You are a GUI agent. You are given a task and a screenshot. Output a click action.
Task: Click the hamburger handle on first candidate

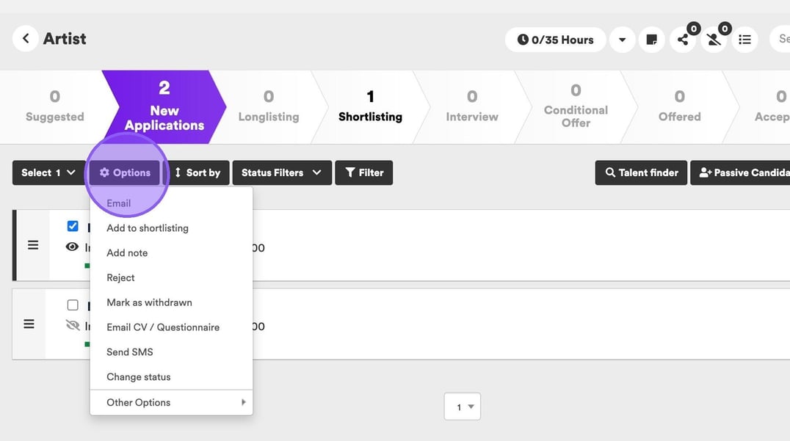coord(33,245)
